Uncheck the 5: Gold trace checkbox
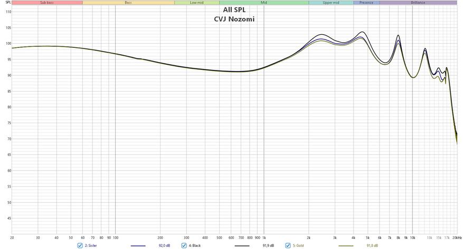 [288, 245]
